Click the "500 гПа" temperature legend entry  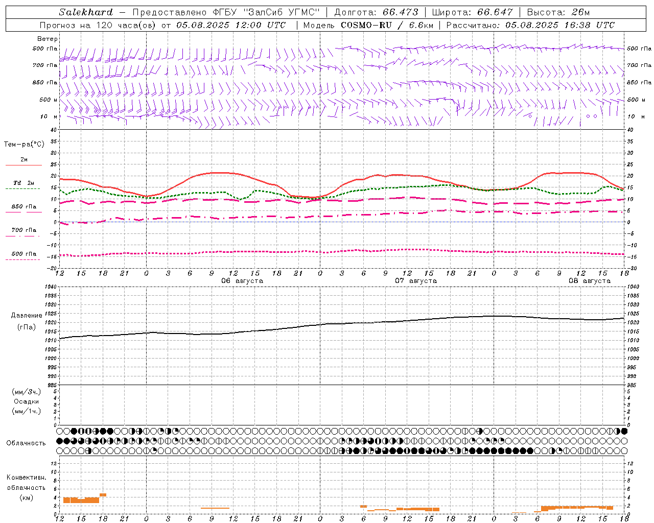click(24, 254)
